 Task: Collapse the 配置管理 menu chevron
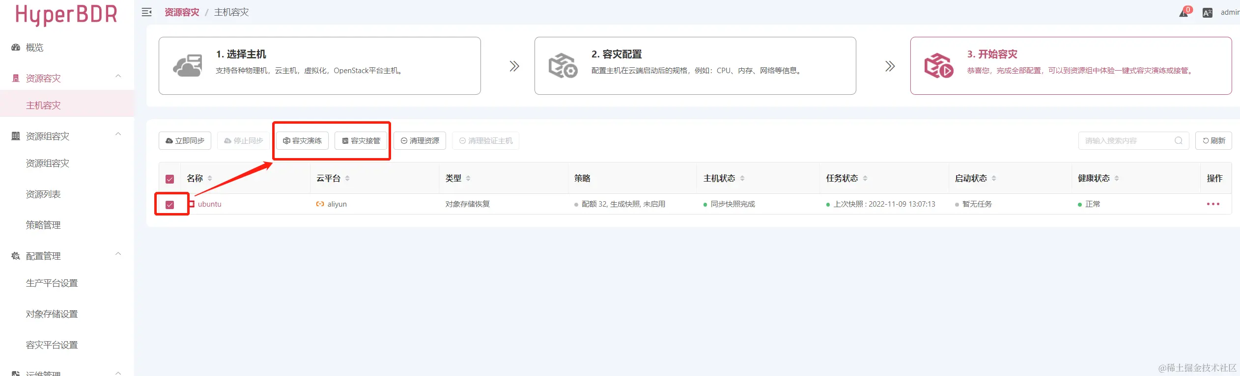coord(118,254)
